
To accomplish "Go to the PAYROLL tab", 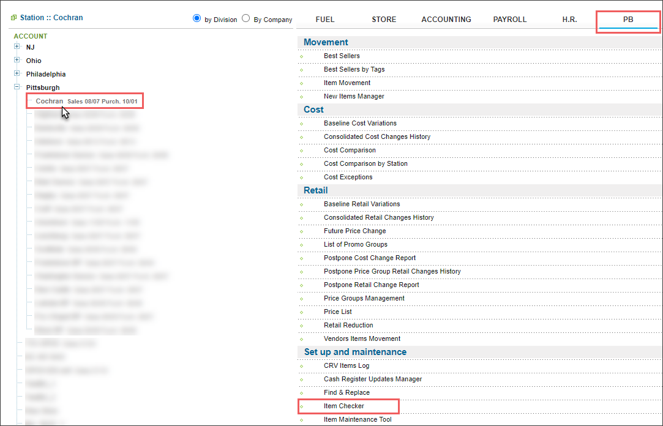I will pyautogui.click(x=509, y=20).
